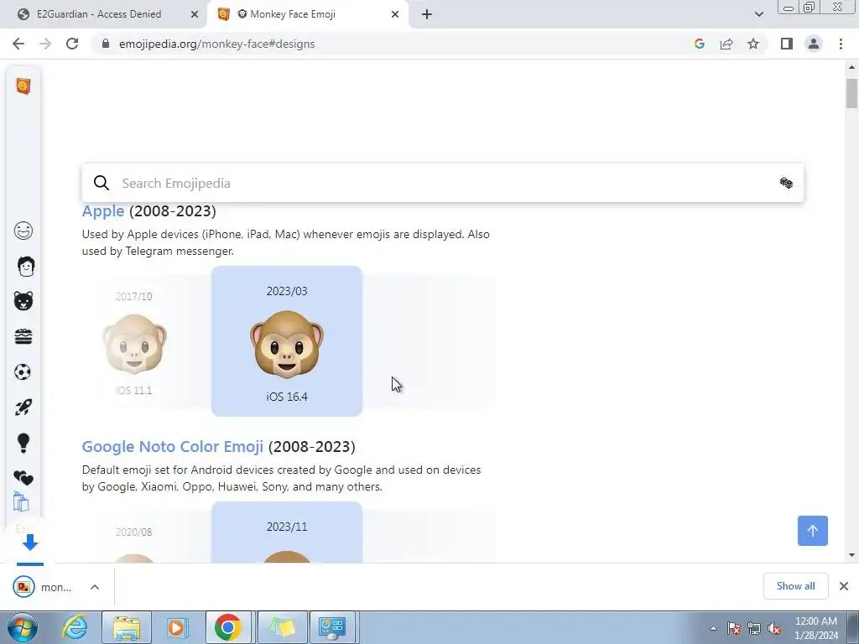
Task: Select the iOS 11.1 monkey design
Action: pyautogui.click(x=134, y=342)
